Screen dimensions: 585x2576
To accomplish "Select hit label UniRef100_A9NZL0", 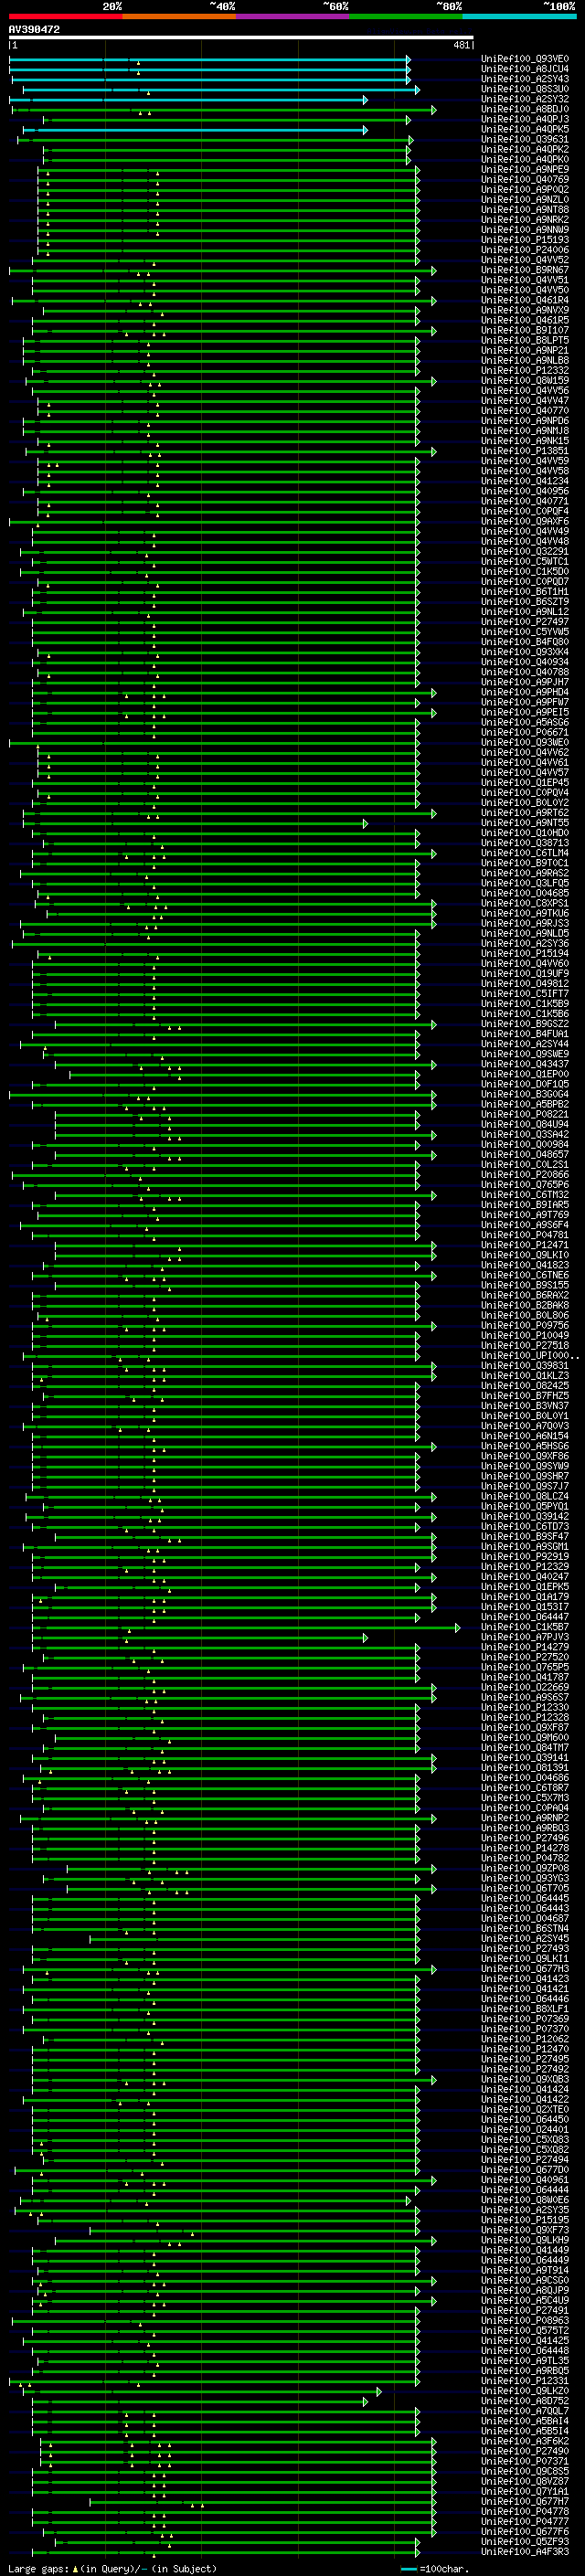I will 525,200.
